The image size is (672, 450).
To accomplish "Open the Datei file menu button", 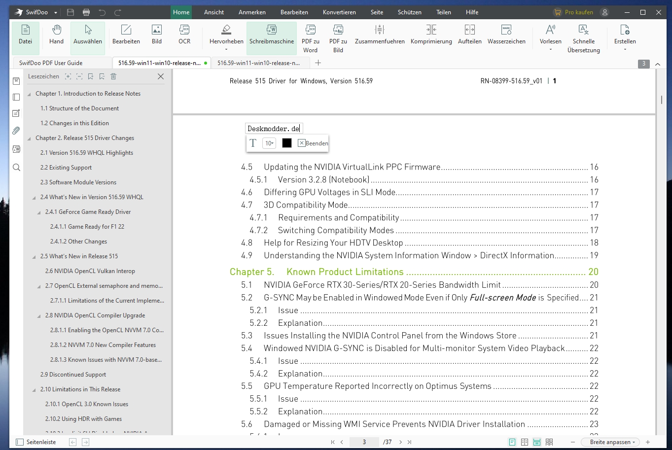I will tap(26, 37).
